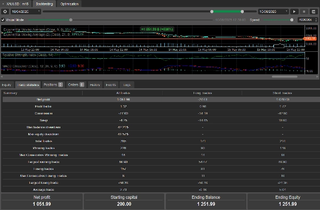This screenshot has width=320, height=210.
Task: Open the start date dropdown
Action: pos(26,12)
